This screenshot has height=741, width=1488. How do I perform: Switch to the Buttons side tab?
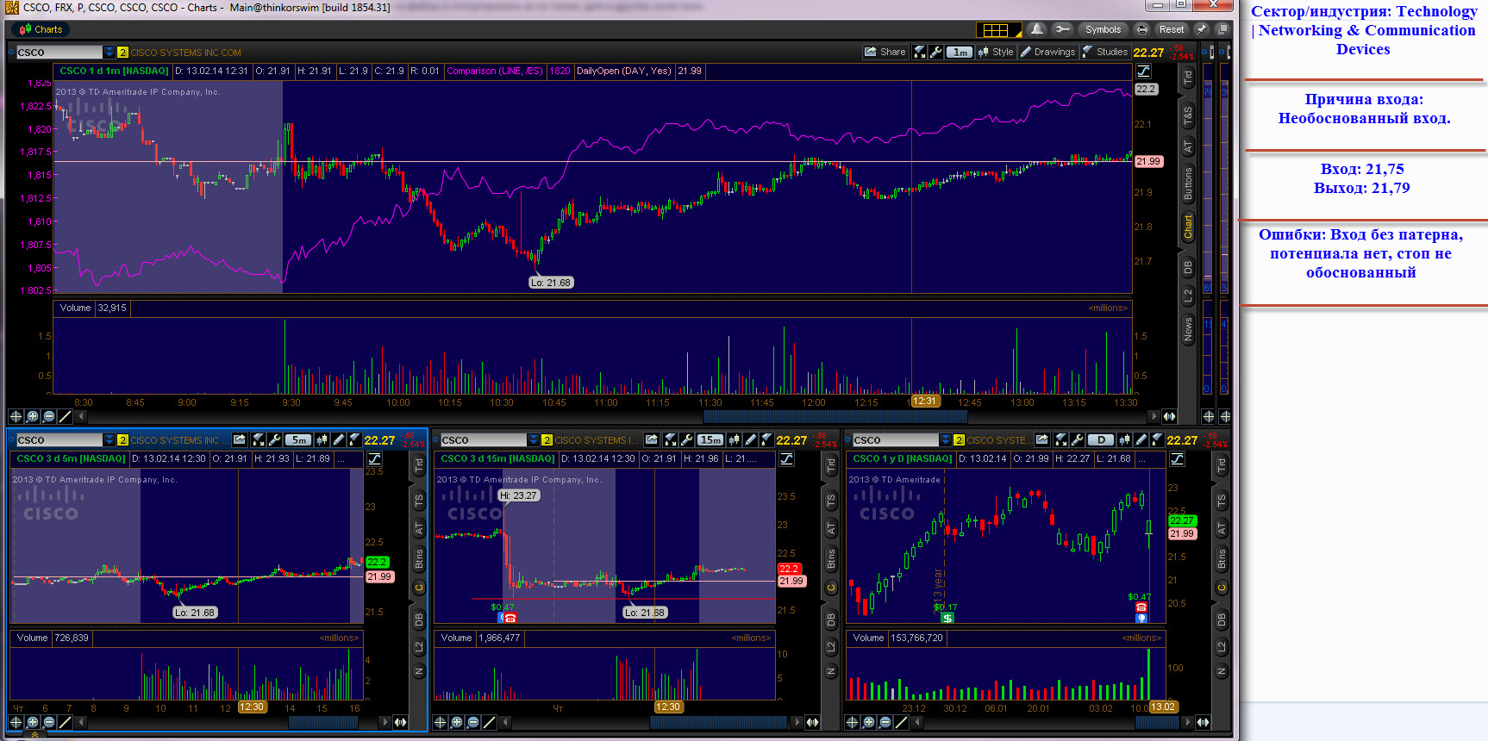pos(1188,184)
